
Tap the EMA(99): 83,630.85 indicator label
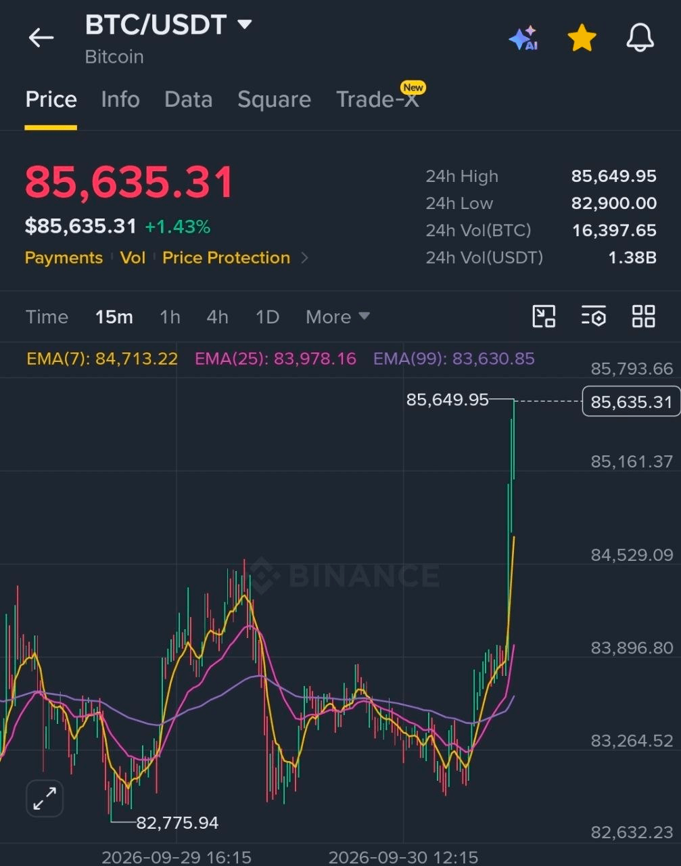[454, 359]
